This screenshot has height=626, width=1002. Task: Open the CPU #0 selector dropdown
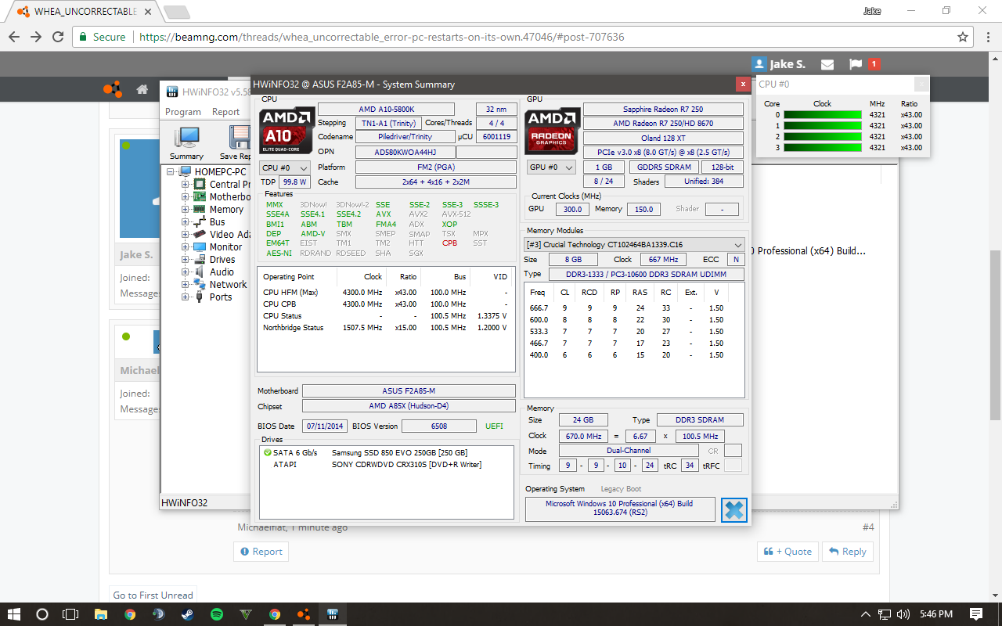(x=285, y=167)
